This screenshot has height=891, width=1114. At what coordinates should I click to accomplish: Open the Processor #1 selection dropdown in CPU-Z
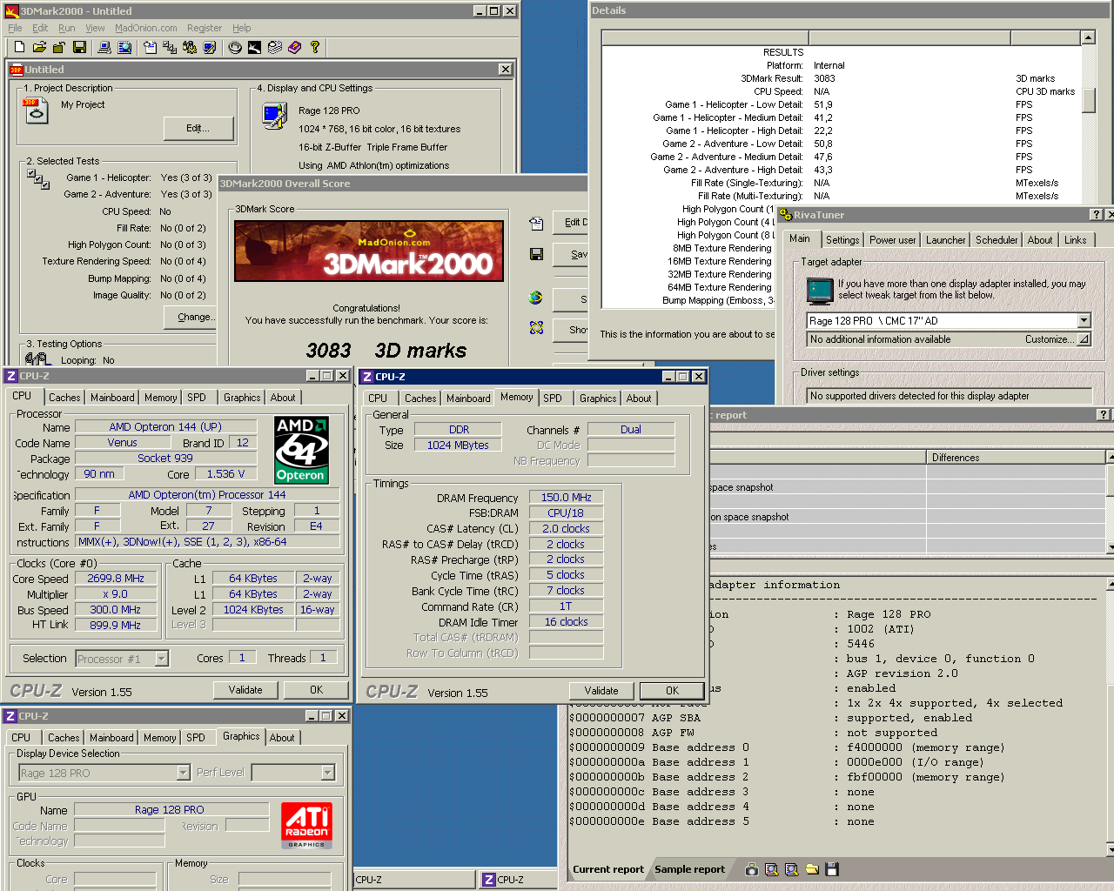(x=162, y=659)
